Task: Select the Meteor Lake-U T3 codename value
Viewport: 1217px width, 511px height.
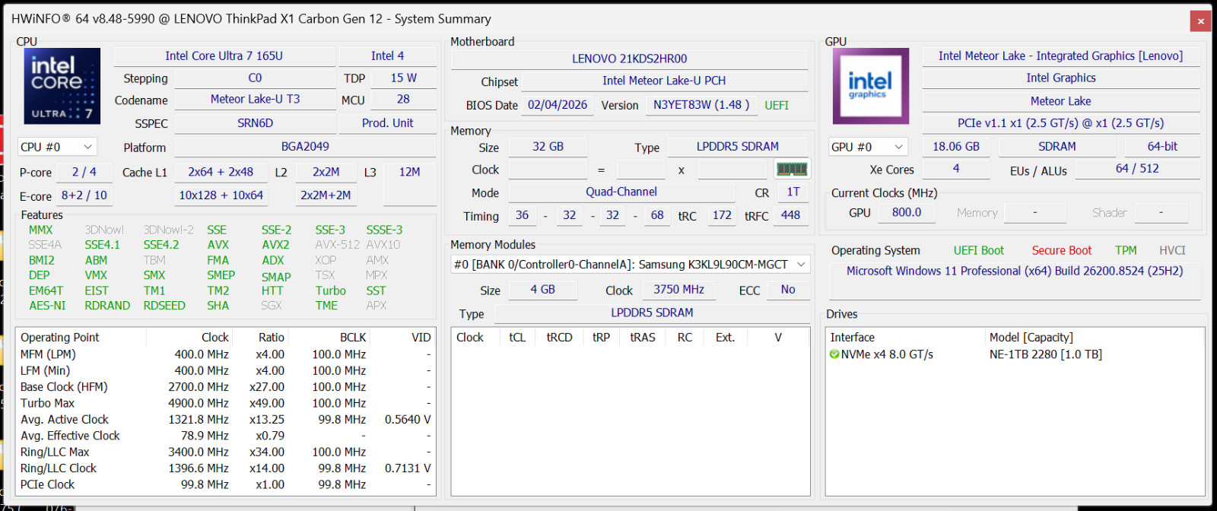Action: point(256,100)
